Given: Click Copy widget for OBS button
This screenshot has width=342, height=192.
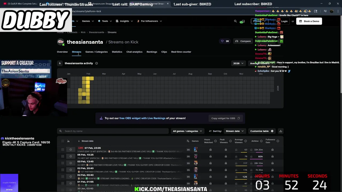Looking at the screenshot, I should (226, 118).
